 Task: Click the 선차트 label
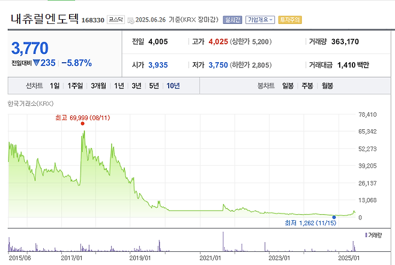tap(34, 86)
